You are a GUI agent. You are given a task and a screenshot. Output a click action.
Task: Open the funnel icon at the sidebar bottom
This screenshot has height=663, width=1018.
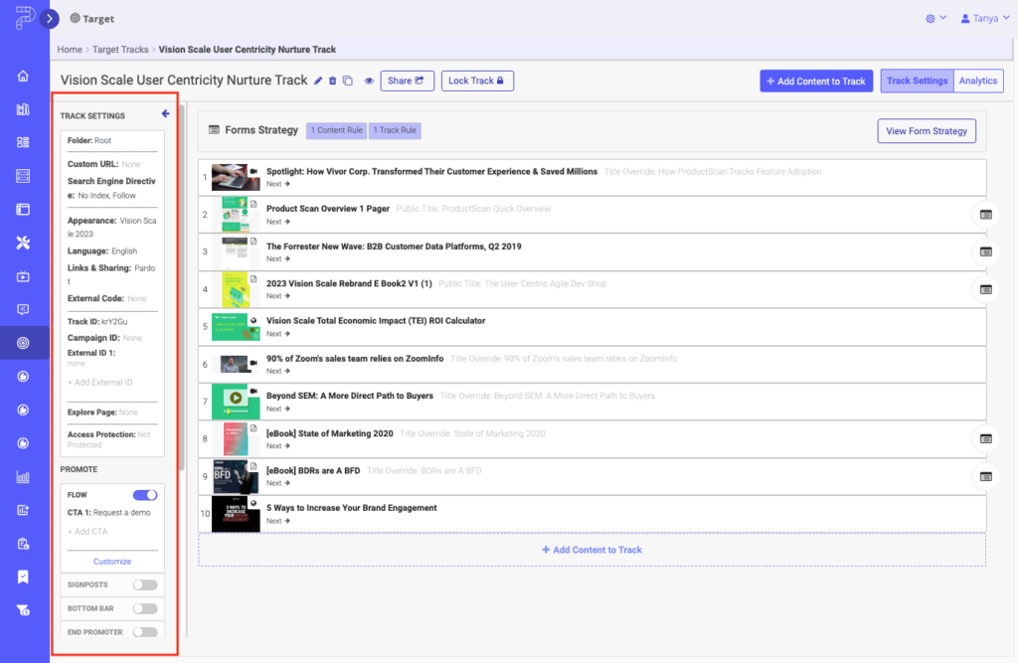(24, 610)
